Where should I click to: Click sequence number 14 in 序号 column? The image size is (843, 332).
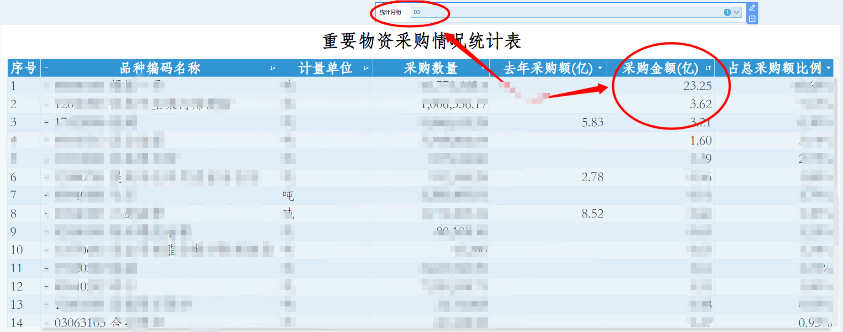(x=16, y=323)
